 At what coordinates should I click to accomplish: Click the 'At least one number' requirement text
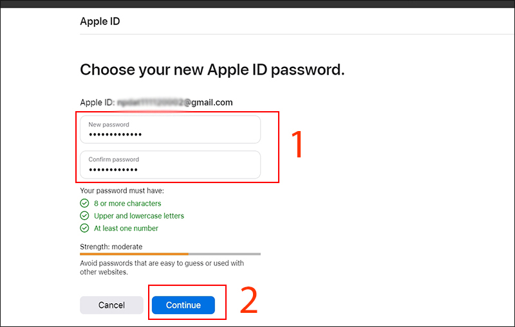(126, 228)
